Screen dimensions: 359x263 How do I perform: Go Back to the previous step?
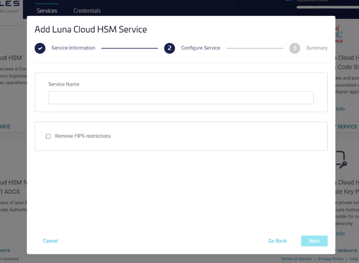[277, 241]
